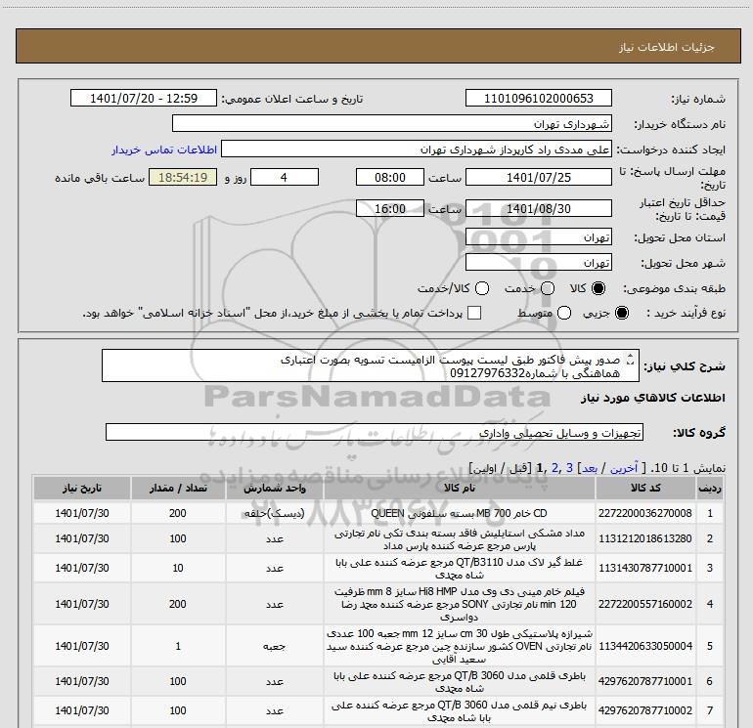The height and width of the screenshot is (728, 753).
Task: Click the CD خام 700 MB item name
Action: coord(459,513)
